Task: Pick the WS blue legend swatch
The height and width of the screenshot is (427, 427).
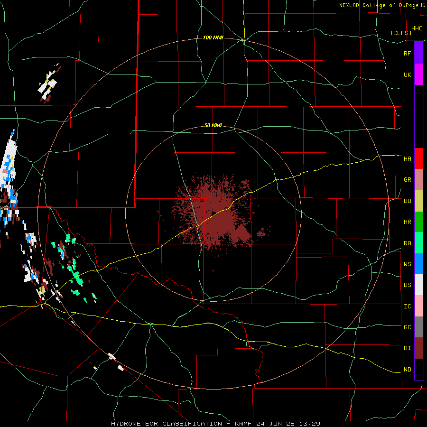Action: tap(419, 264)
